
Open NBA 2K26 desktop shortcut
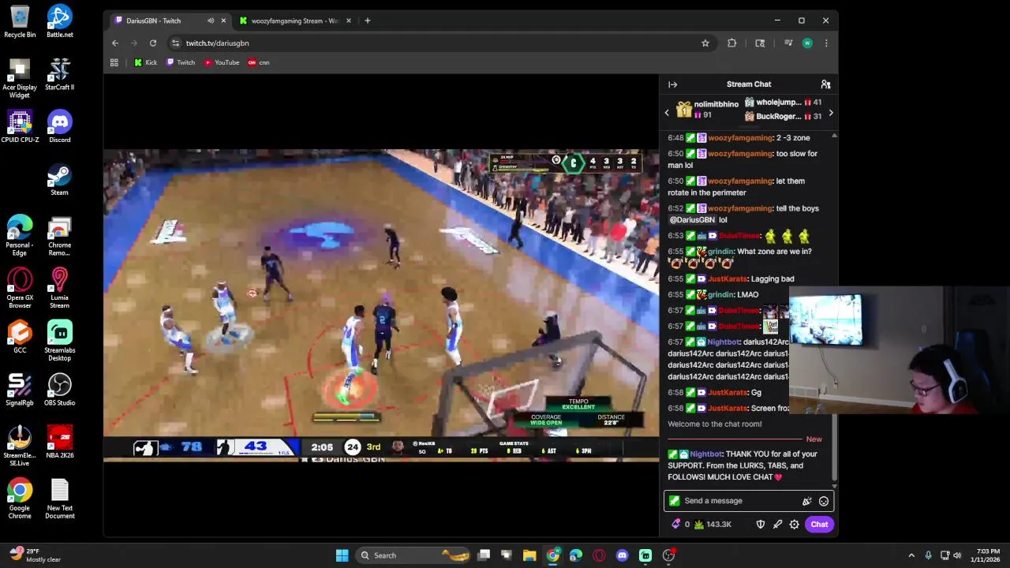(x=60, y=443)
